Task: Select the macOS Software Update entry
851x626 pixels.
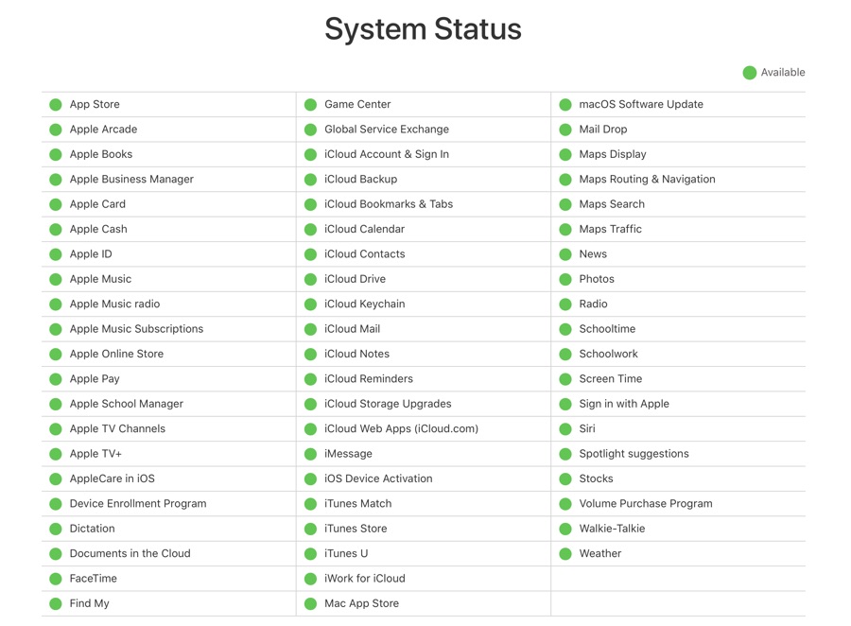Action: pos(678,104)
